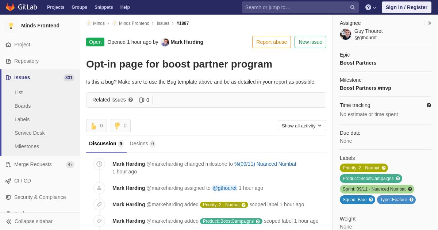
Task: Click the Time tracking help icon
Action: (x=429, y=105)
